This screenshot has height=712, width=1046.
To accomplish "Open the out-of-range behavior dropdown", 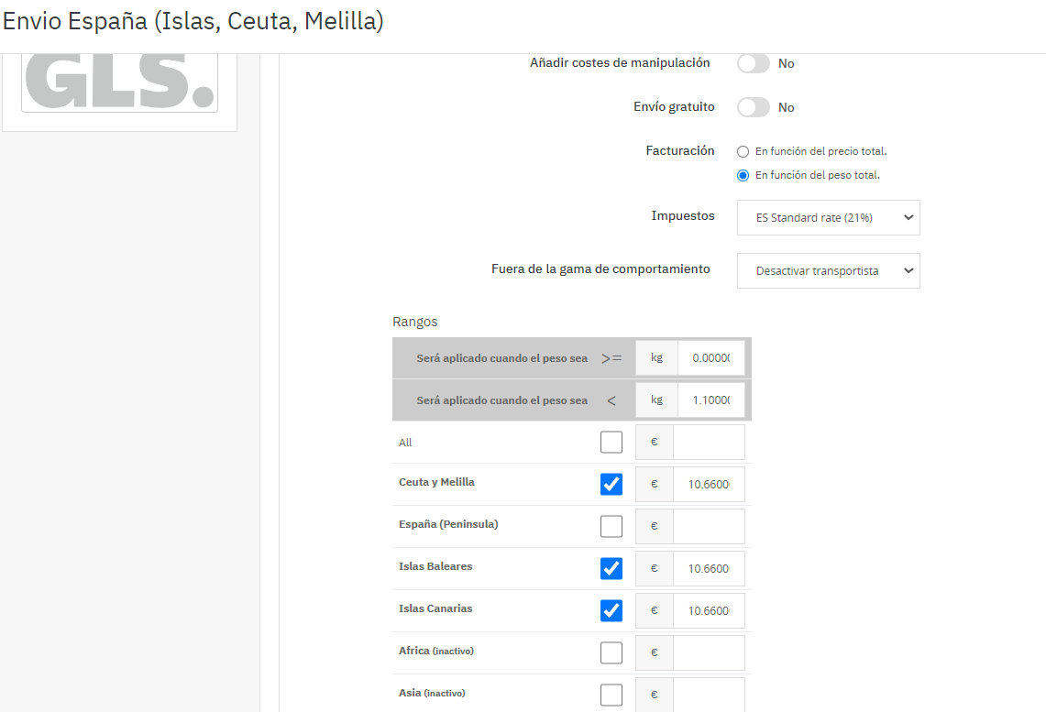I will point(828,271).
